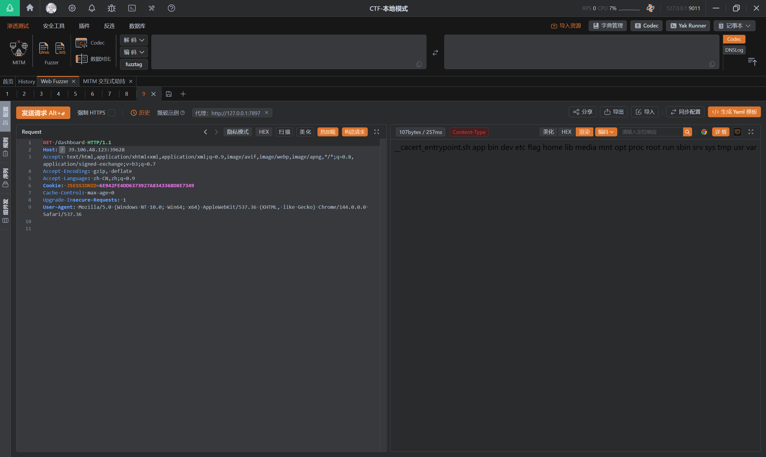This screenshot has height=457, width=766.
Task: Select fuzzer sub-tab number 5
Action: pos(75,94)
